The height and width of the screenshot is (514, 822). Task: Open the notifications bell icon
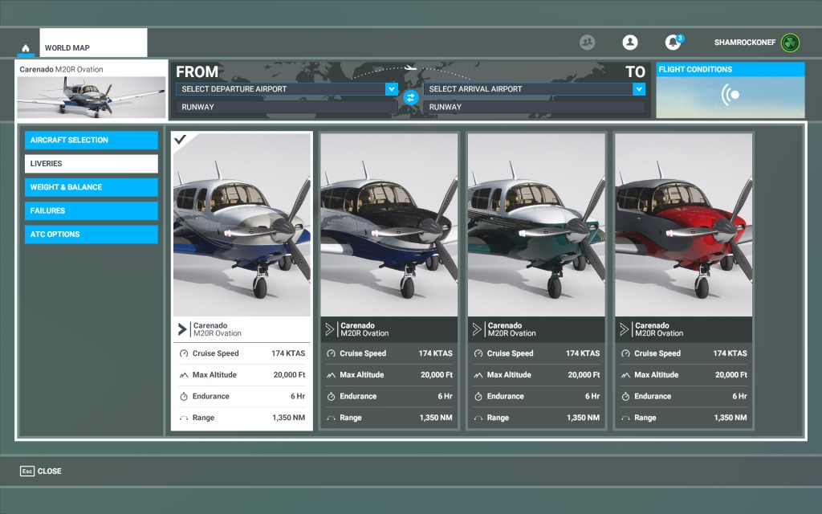[673, 43]
